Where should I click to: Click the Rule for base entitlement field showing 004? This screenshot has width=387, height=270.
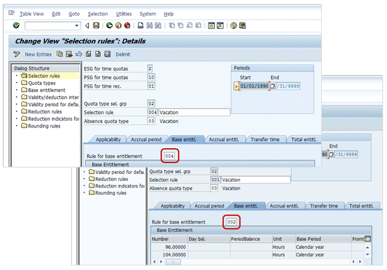tap(169, 156)
